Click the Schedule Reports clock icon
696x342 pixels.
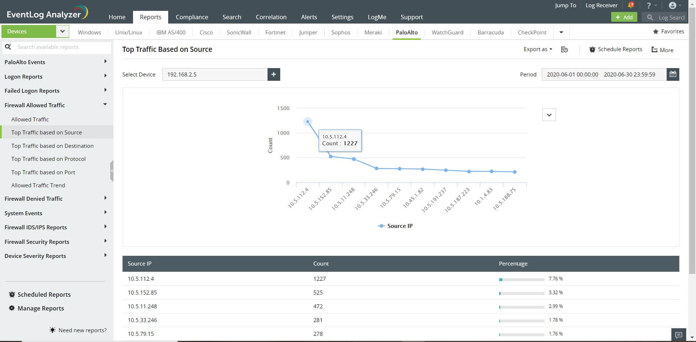(592, 49)
